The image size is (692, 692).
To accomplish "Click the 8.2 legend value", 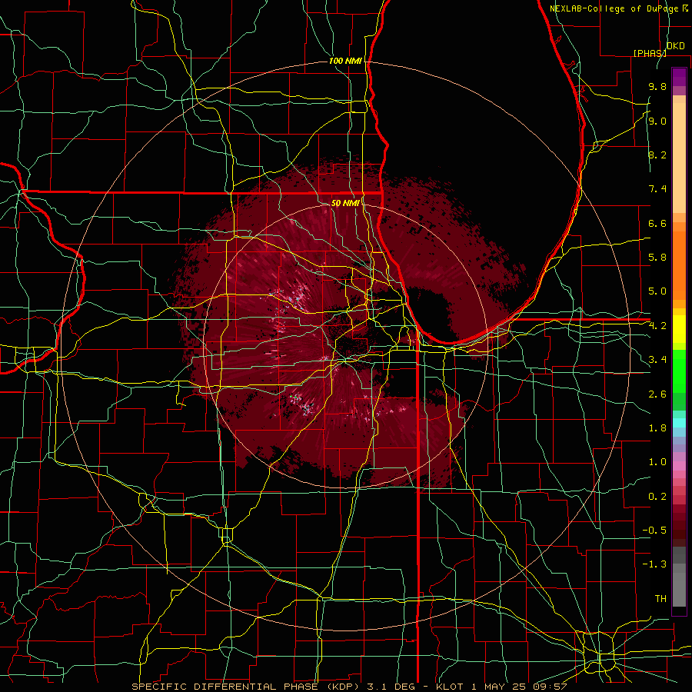I will (657, 155).
